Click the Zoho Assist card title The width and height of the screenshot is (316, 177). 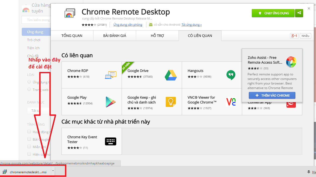265,60
